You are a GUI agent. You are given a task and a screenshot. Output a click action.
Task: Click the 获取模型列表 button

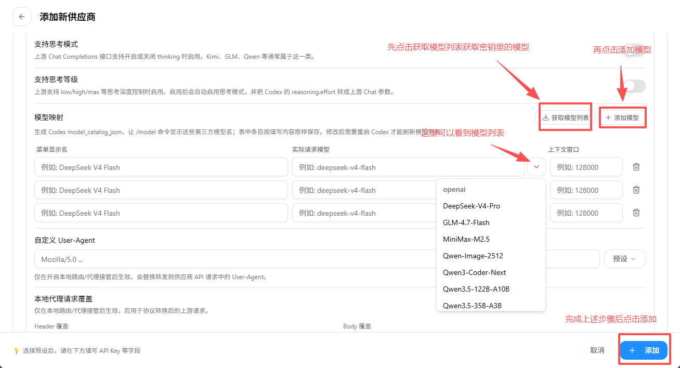[x=565, y=117]
